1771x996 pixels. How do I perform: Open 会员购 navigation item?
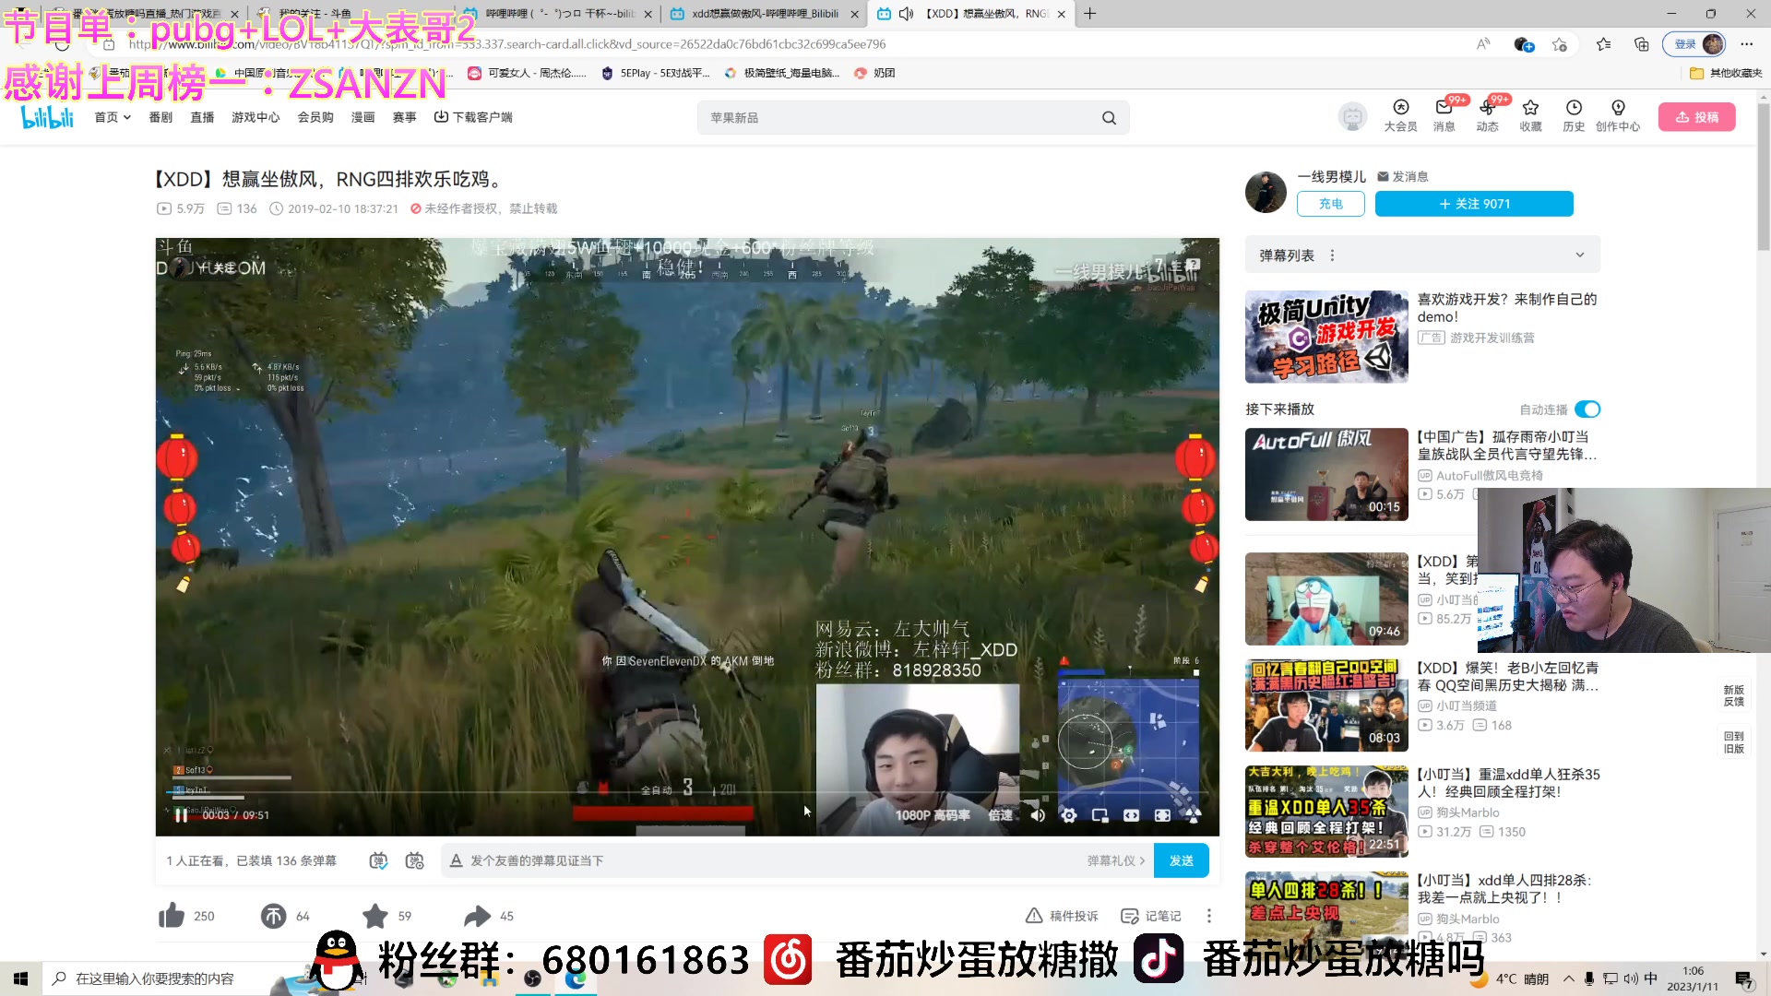pyautogui.click(x=315, y=117)
